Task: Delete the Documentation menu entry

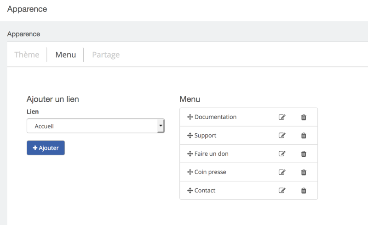Action: (x=304, y=117)
